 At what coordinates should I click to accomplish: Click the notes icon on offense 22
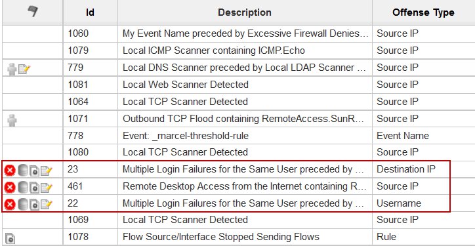(47, 205)
